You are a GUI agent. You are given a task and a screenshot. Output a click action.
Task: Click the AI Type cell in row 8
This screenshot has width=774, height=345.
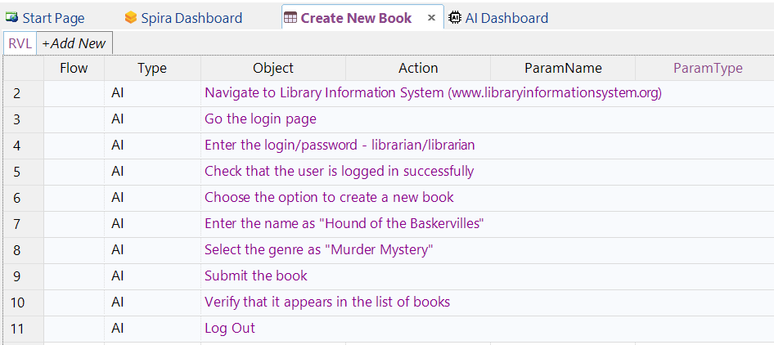click(152, 249)
